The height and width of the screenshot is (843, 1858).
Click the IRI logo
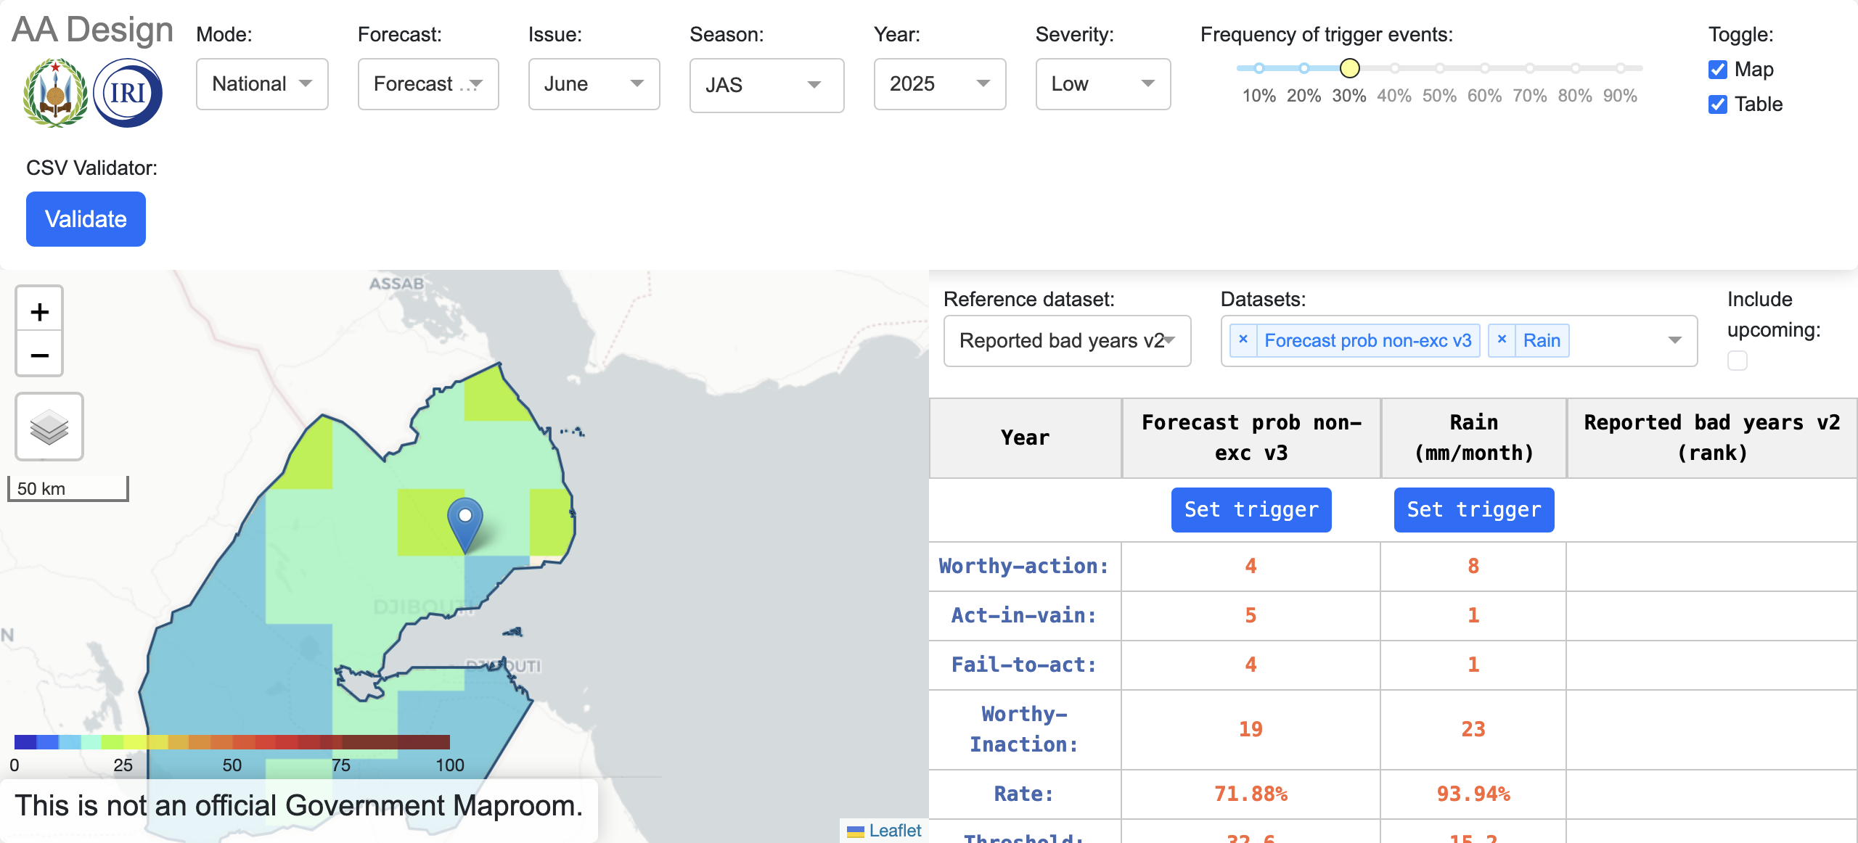pos(127,91)
